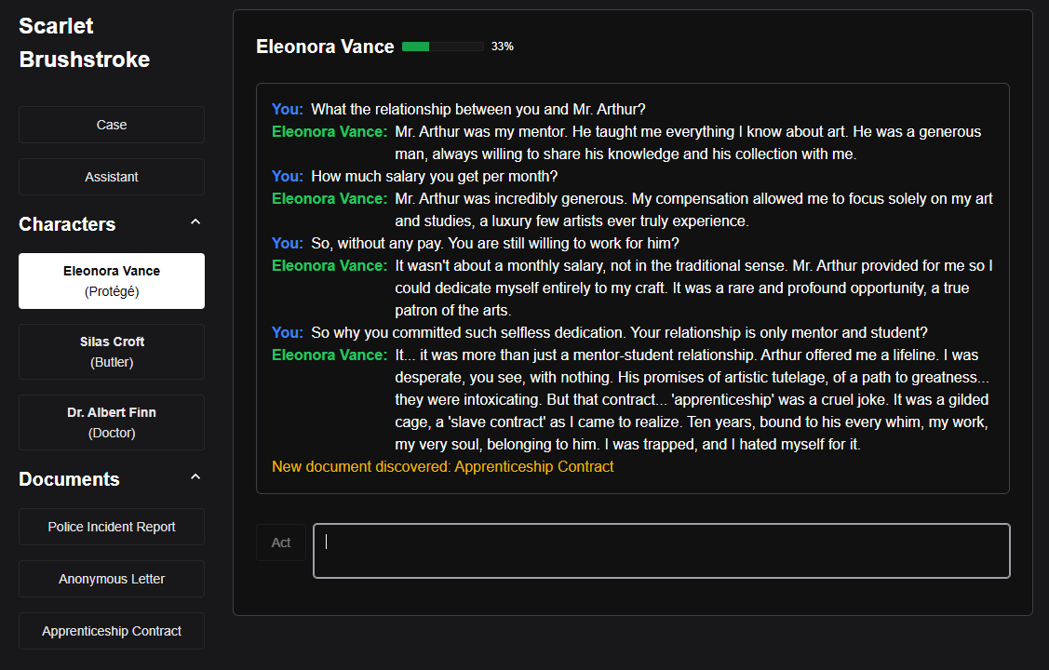Click the new document discovered notification

(443, 467)
